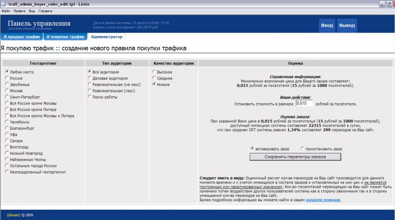Open the Файл menu
Viewport: 395px width, 220px height.
click(5, 10)
